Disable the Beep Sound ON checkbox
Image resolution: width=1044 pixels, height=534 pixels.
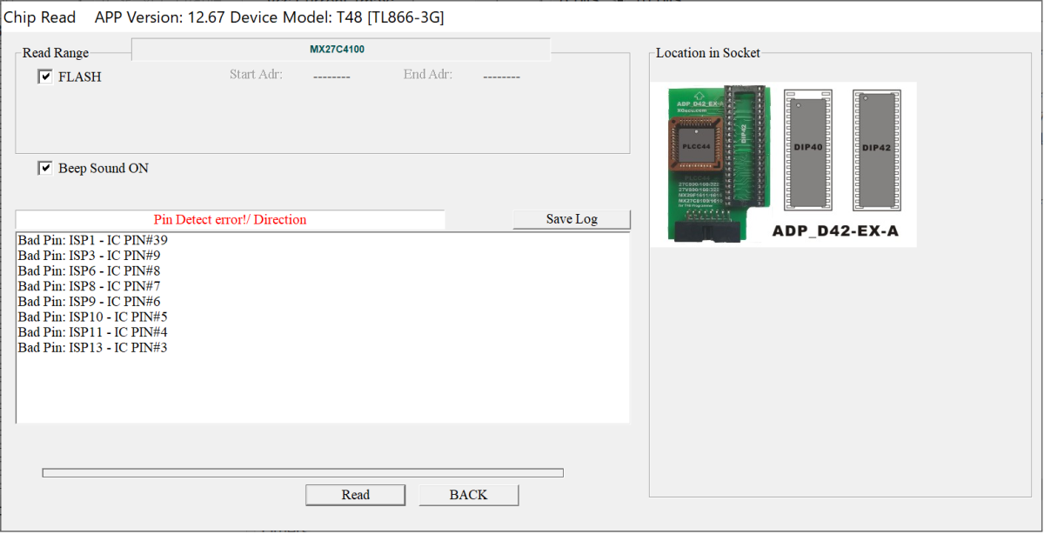(x=45, y=168)
